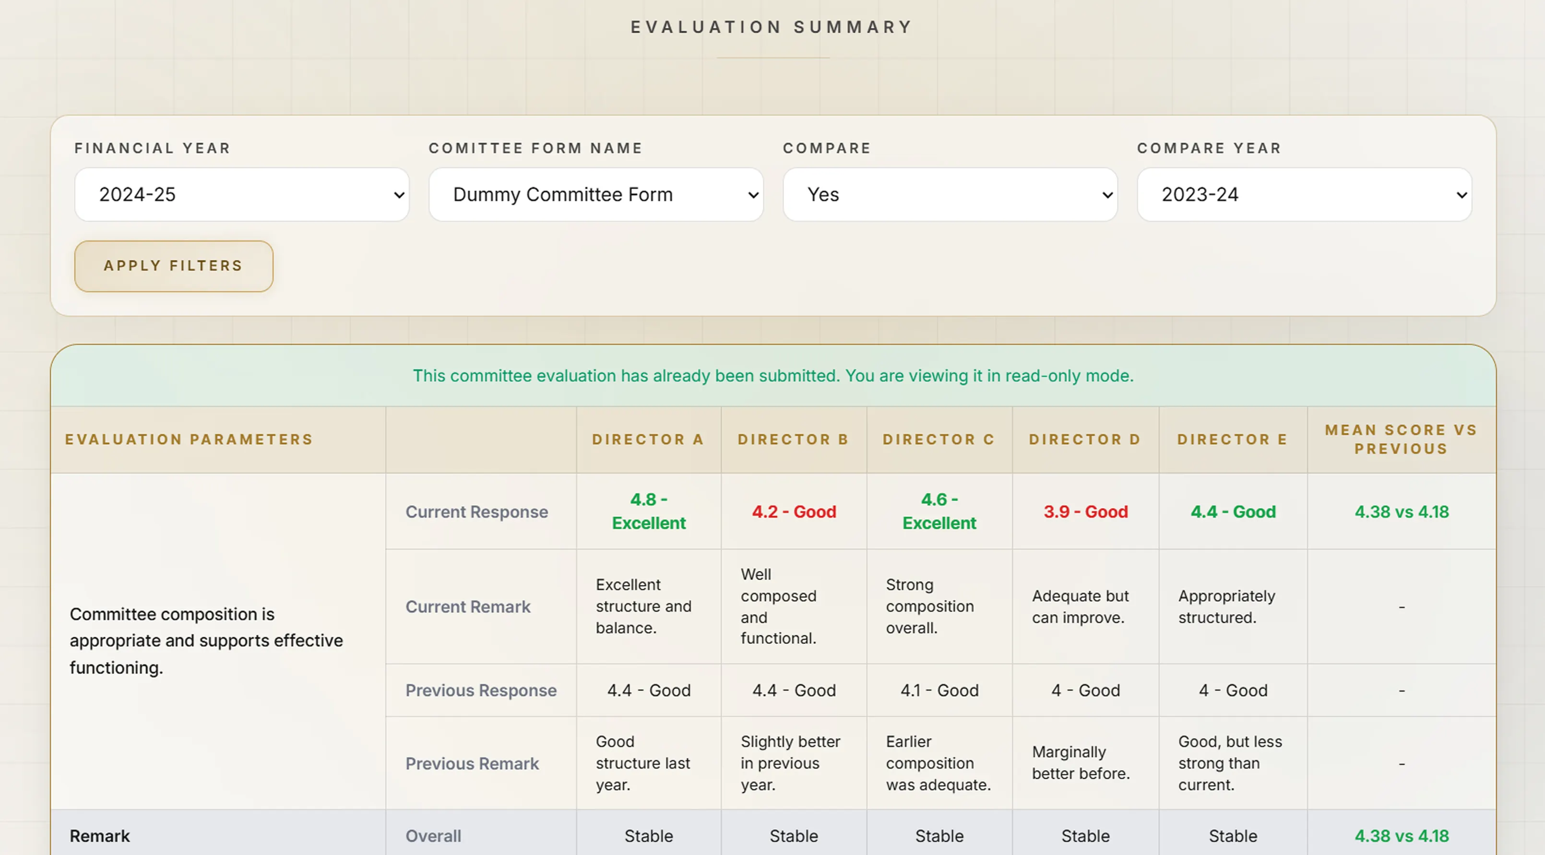This screenshot has width=1545, height=855.
Task: Click Director C's previous 4.1 - Good response
Action: coord(939,690)
